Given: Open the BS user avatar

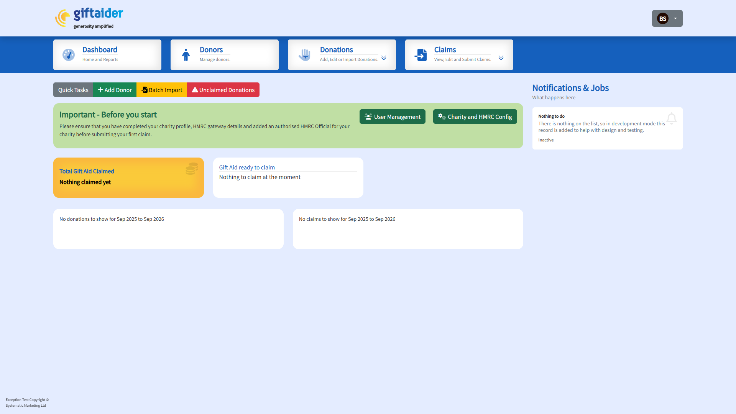Looking at the screenshot, I should [x=662, y=18].
